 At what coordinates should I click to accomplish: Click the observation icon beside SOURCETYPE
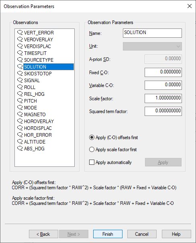pos(20,60)
